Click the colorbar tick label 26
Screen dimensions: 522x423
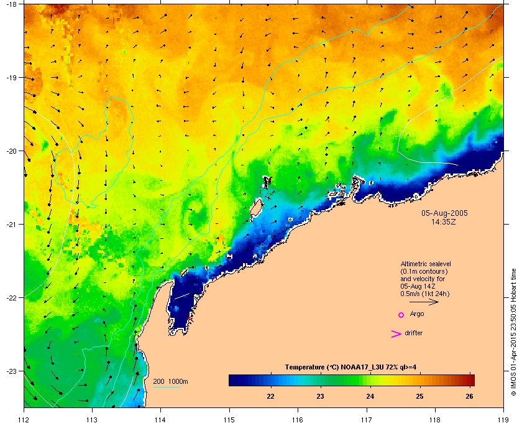469,396
